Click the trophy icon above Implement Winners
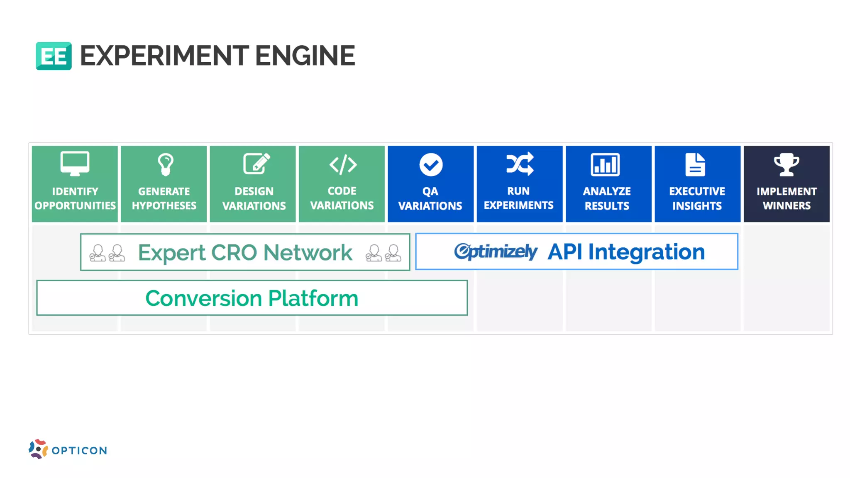 click(786, 164)
